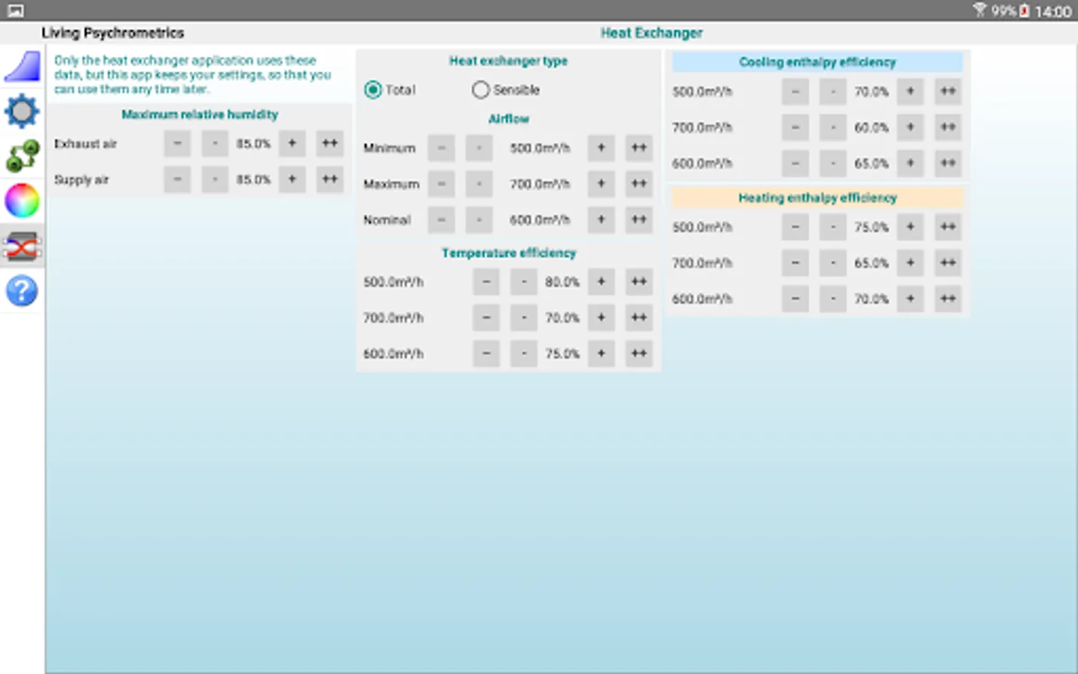Decrease 600 m³/h cooling enthalpy efficiency large minus
Screen dimensions: 1078x674
coord(796,163)
